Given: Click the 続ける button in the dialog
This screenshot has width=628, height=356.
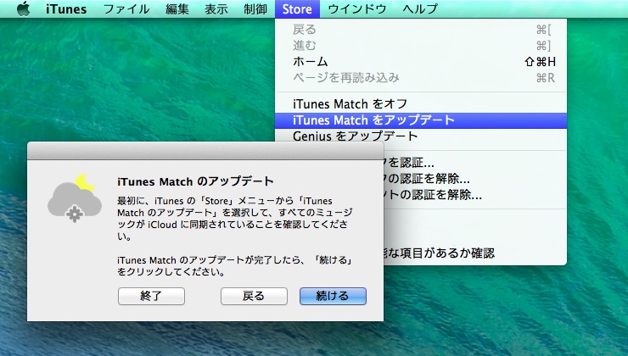Looking at the screenshot, I should coord(333,296).
